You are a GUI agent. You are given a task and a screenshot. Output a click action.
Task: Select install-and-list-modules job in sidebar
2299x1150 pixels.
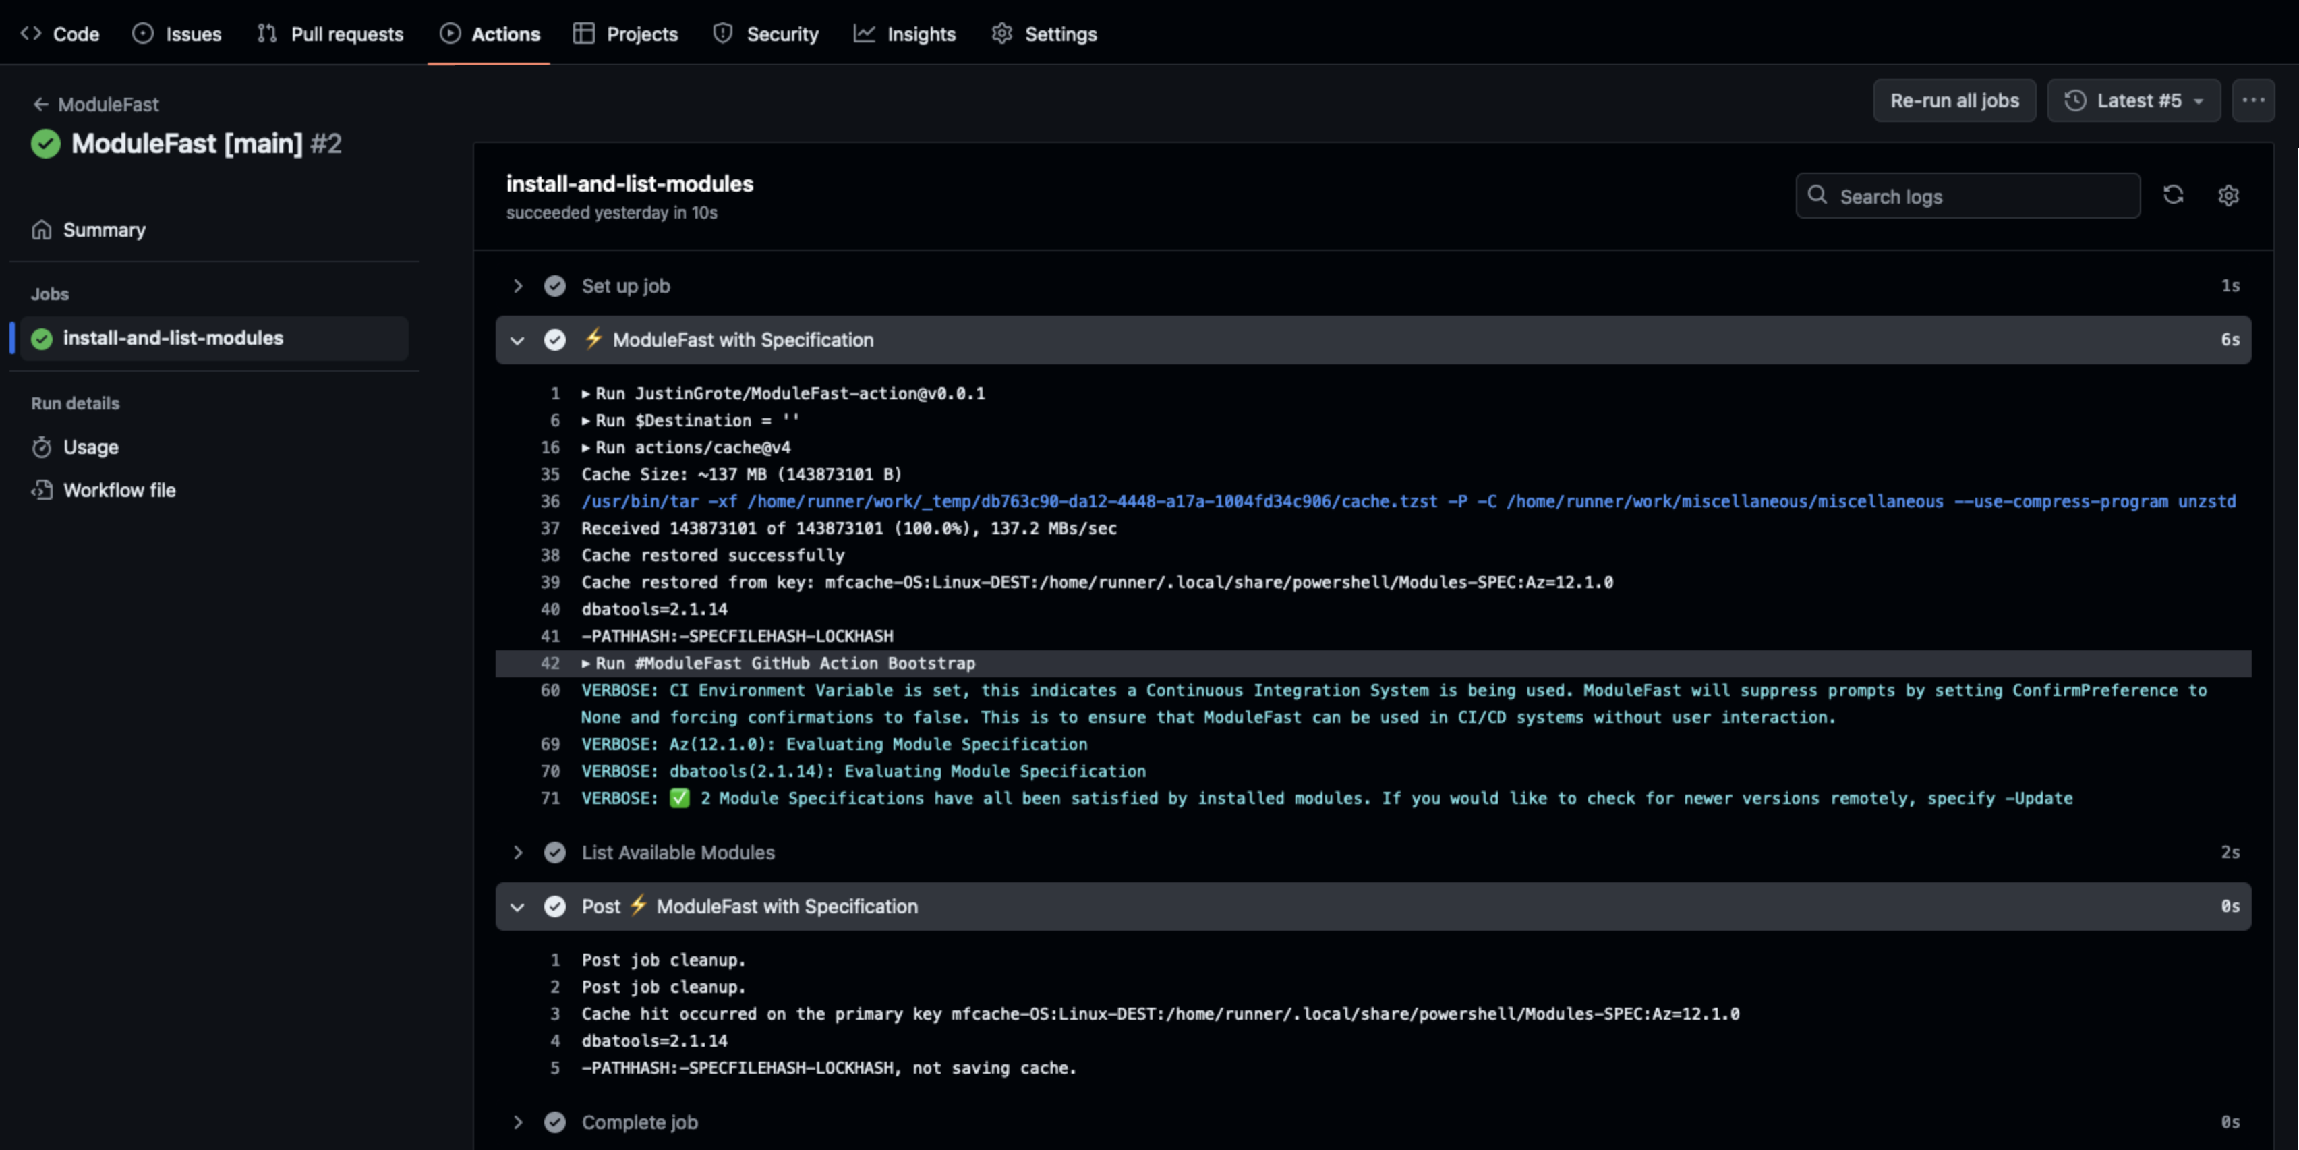(x=214, y=339)
